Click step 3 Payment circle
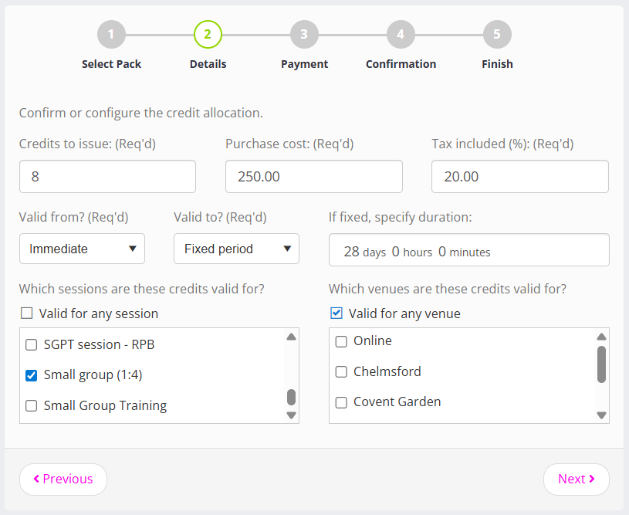The width and height of the screenshot is (629, 515). click(304, 34)
